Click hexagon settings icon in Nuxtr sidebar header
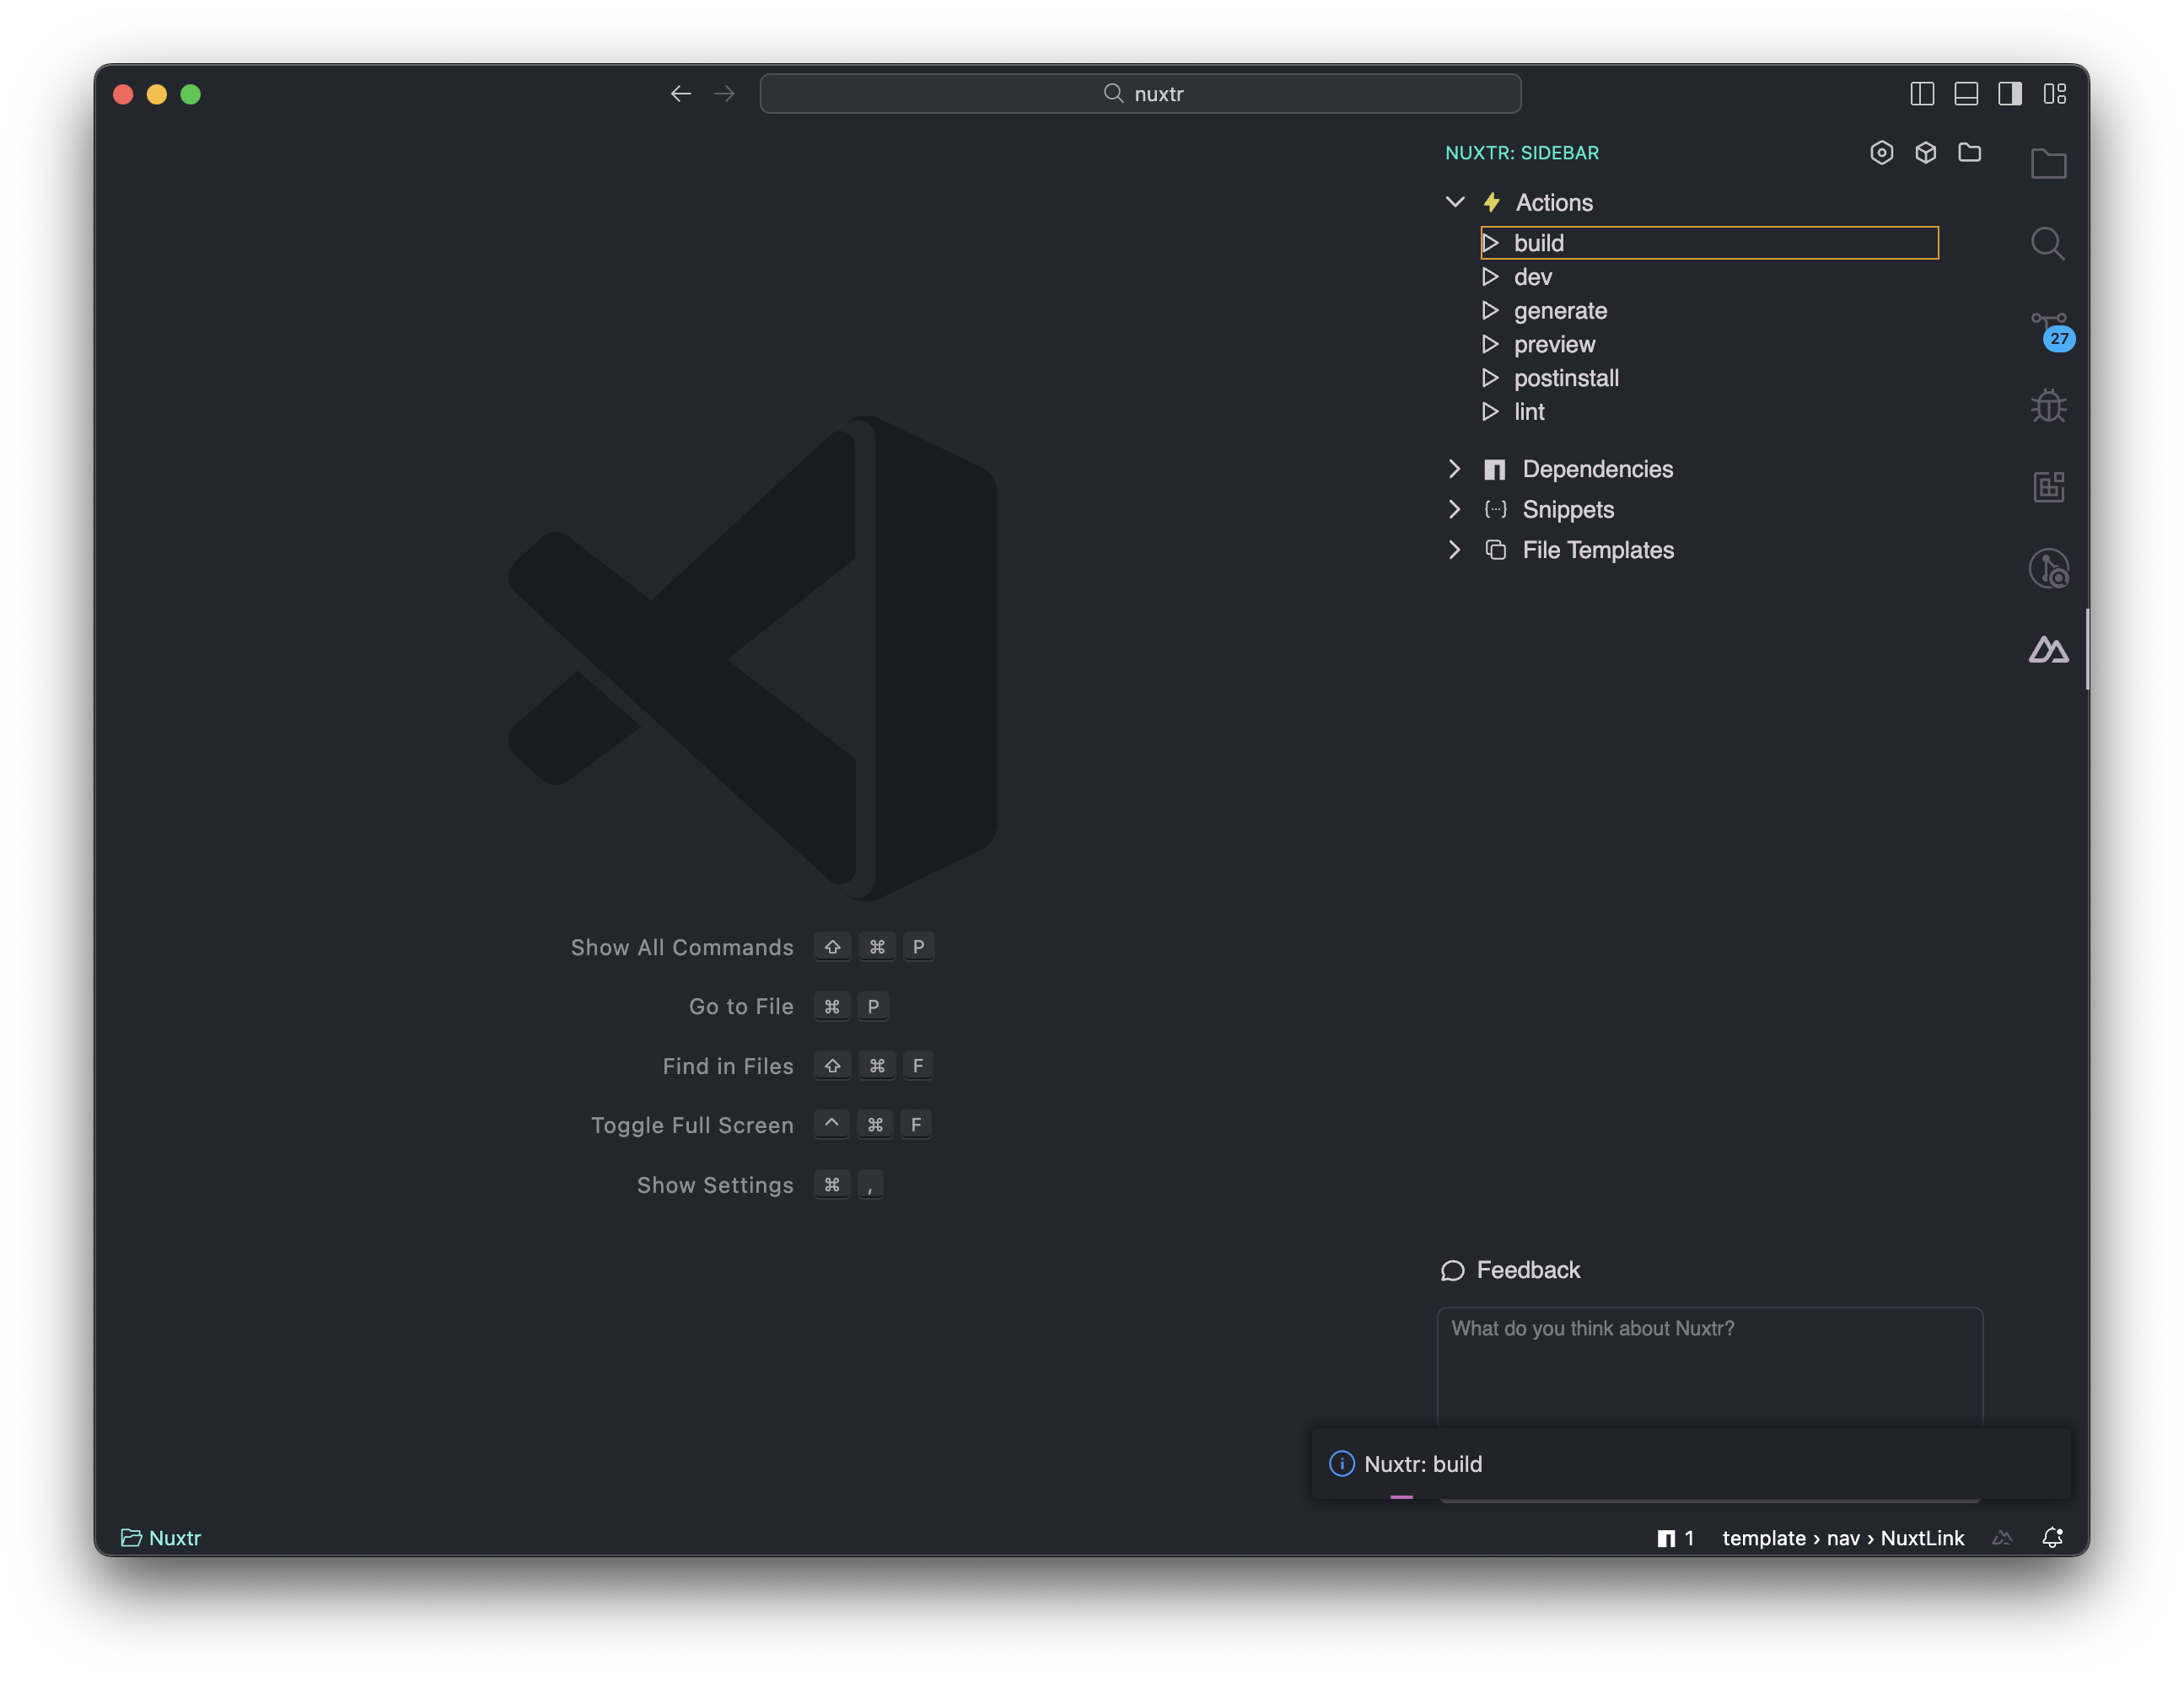 (x=1881, y=152)
